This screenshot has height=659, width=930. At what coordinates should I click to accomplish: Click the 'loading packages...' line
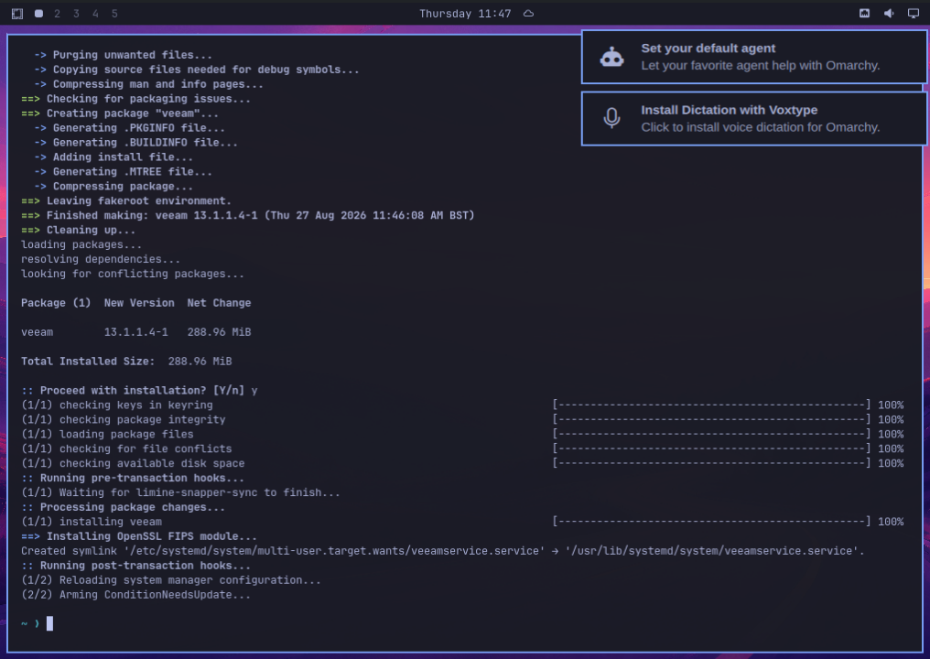[81, 245]
